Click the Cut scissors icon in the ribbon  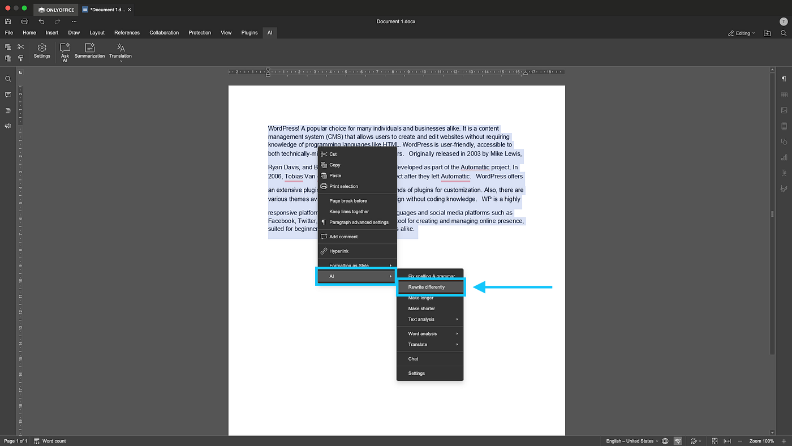point(21,47)
